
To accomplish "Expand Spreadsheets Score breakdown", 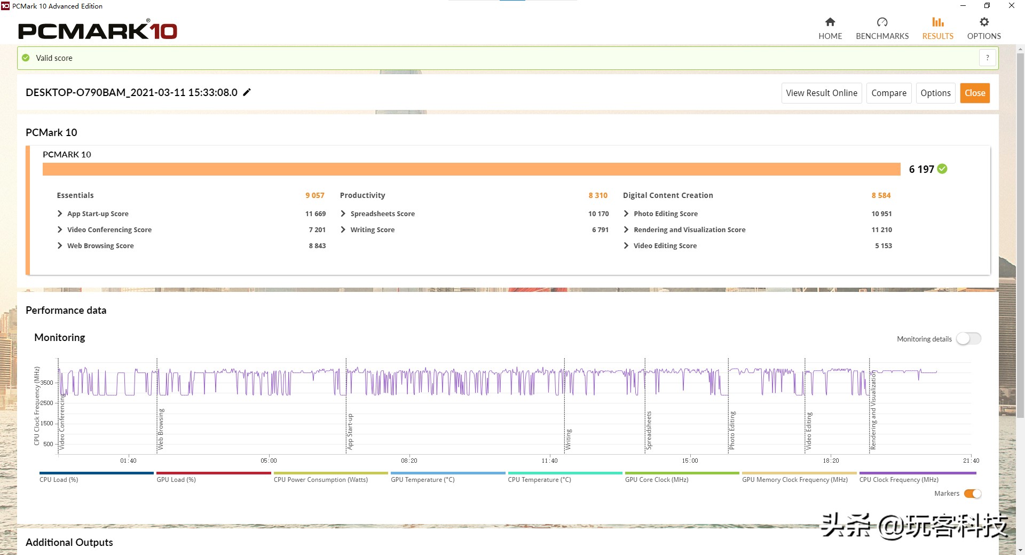I will [x=343, y=213].
